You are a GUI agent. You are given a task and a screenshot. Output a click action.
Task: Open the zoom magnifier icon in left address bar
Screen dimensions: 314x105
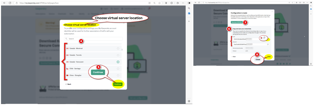154,3
